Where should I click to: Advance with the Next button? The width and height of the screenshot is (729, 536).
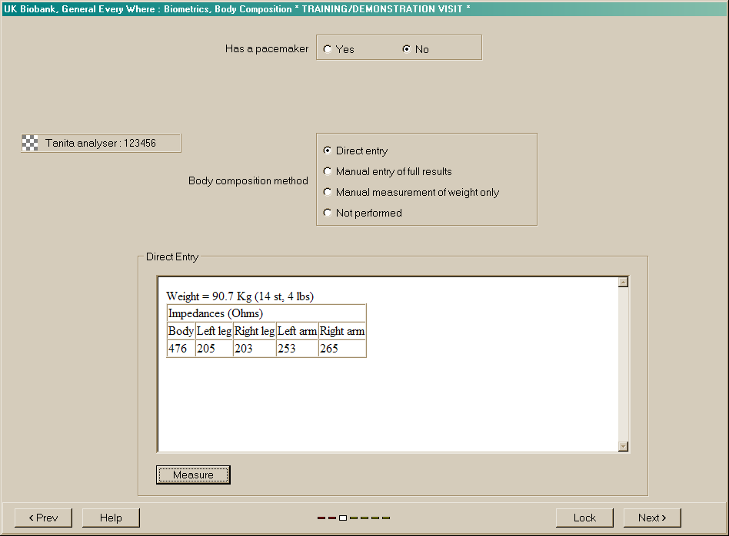(652, 518)
